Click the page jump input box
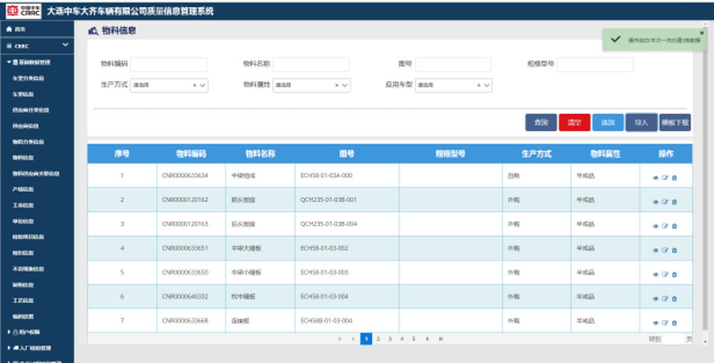 pyautogui.click(x=673, y=339)
